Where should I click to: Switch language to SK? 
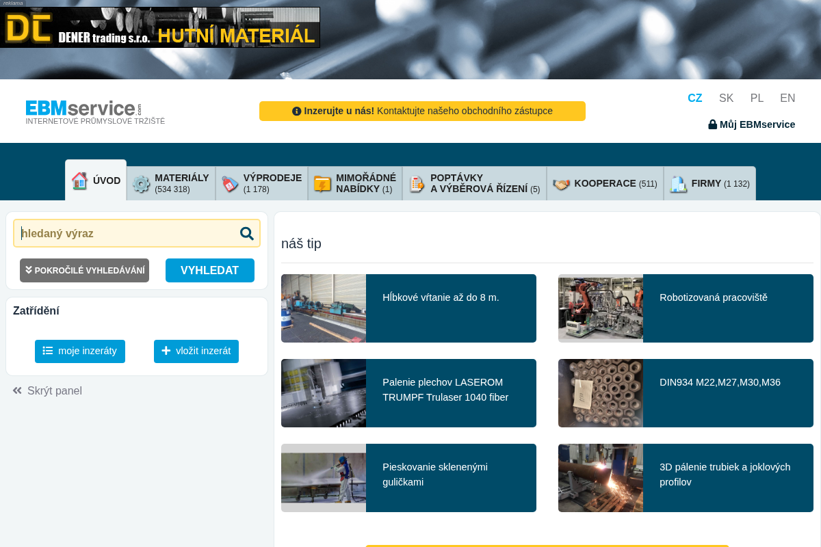(x=727, y=98)
